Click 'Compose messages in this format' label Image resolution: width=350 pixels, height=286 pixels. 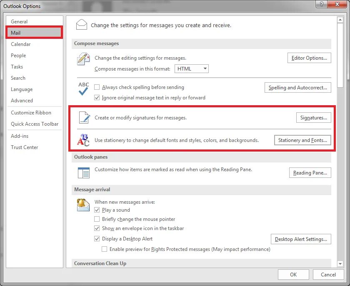132,68
